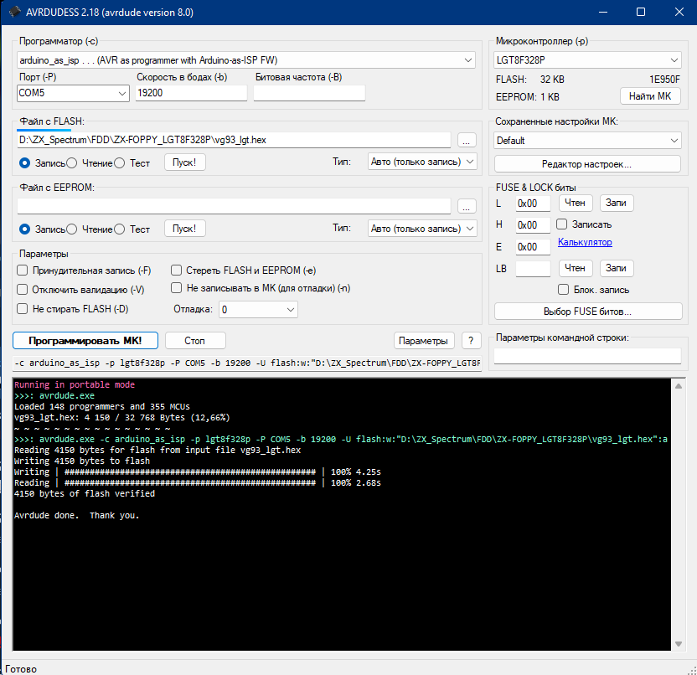
Task: Click 'Running in portable mode' console line
Action: tap(75, 385)
